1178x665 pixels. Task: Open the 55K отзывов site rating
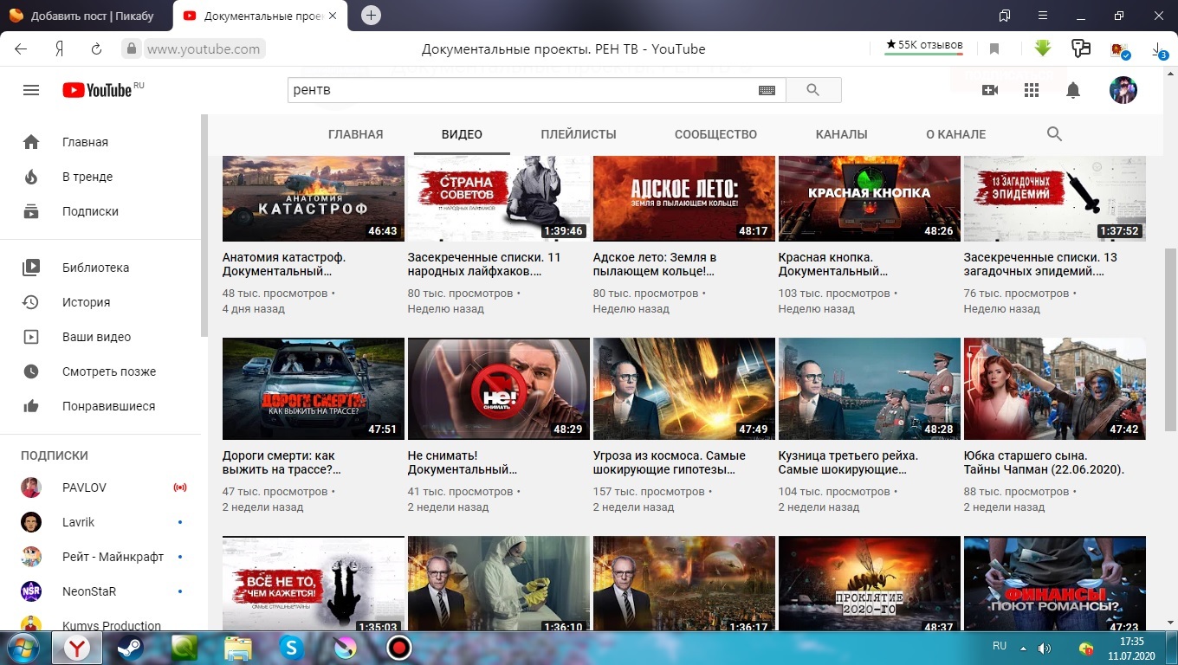(924, 46)
